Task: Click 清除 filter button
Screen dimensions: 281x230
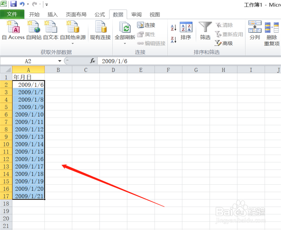Action: click(224, 25)
